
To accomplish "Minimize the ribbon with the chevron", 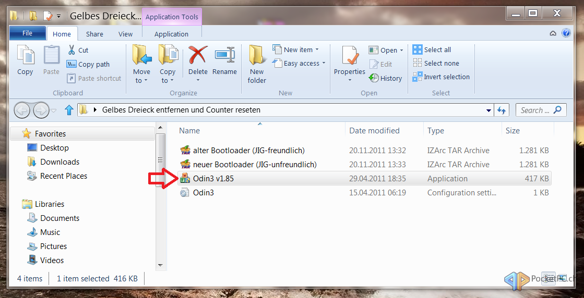I will tap(553, 33).
